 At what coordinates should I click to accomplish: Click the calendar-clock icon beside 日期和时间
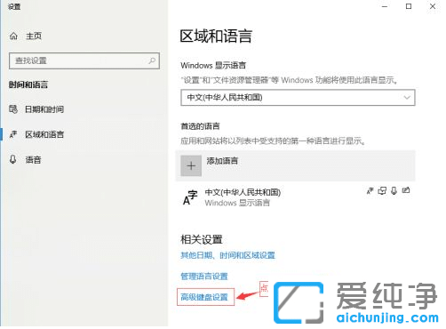point(13,109)
